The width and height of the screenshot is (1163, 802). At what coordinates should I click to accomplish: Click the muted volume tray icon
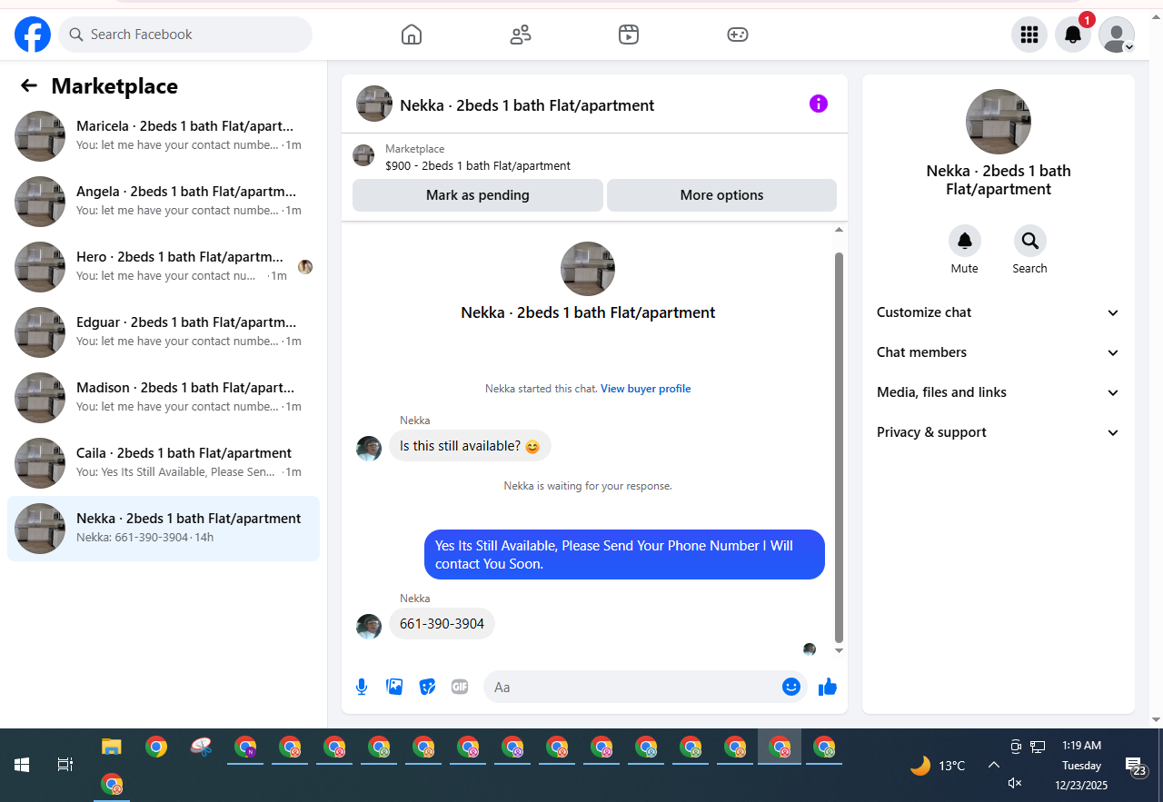tap(1016, 783)
